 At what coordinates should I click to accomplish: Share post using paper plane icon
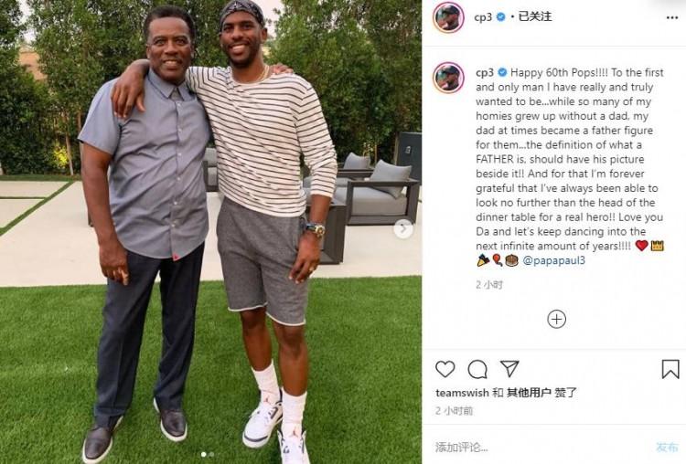(x=509, y=369)
